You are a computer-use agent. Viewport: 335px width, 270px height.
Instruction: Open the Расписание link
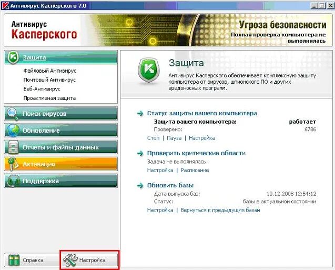(195, 170)
